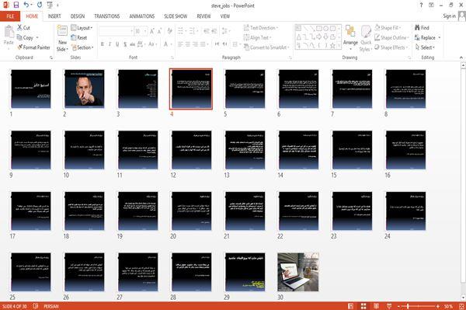This screenshot has height=310, width=466.
Task: Toggle Center paragraph alignment
Action: pyautogui.click(x=188, y=44)
